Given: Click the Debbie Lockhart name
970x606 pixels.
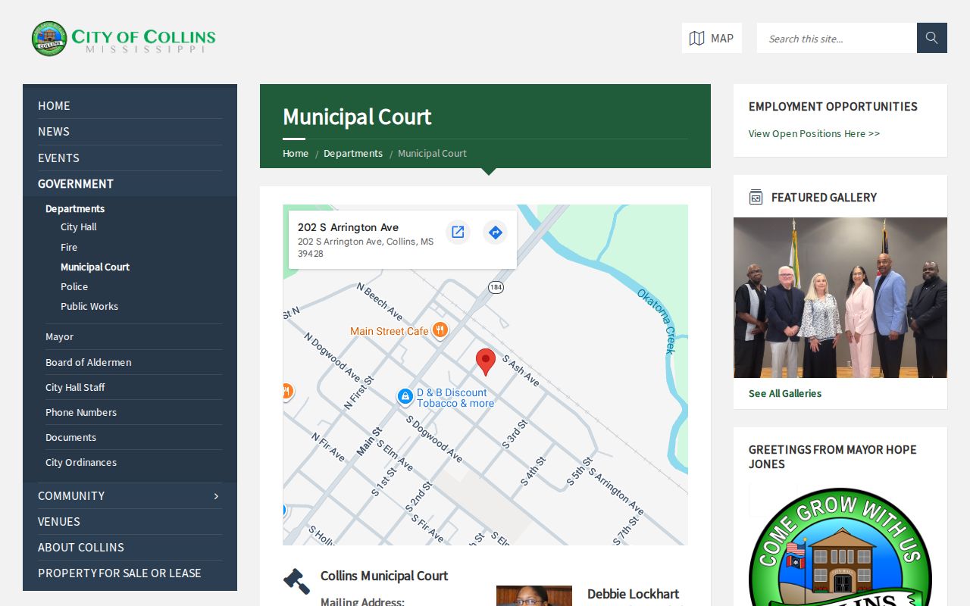Looking at the screenshot, I should point(633,594).
